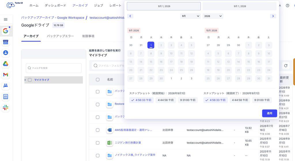Click folder icon of Restore row
The width and height of the screenshot is (295, 161).
coord(109,104)
